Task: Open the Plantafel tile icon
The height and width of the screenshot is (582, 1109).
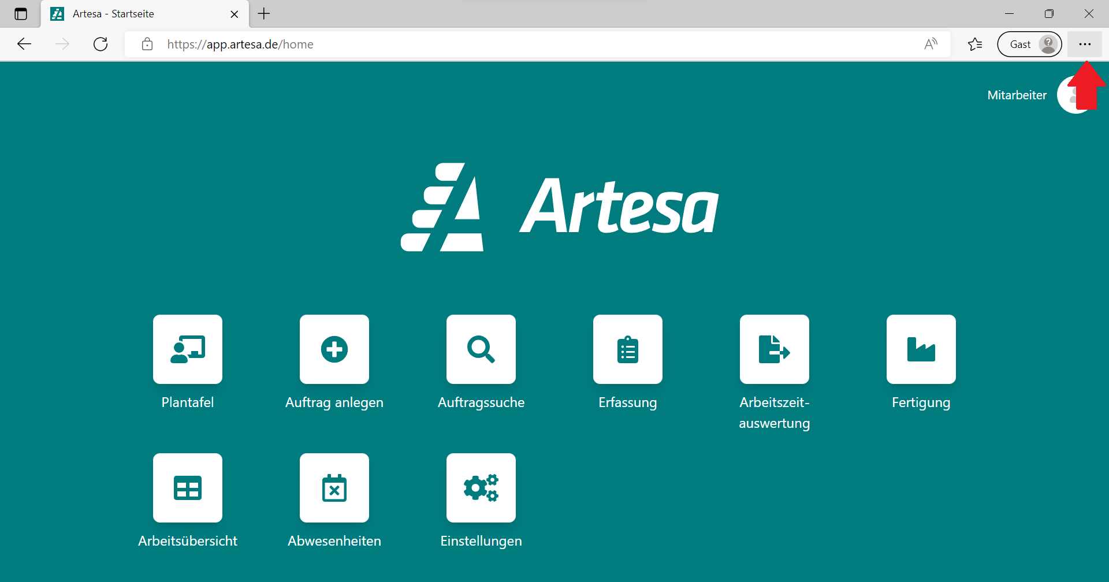Action: [188, 349]
